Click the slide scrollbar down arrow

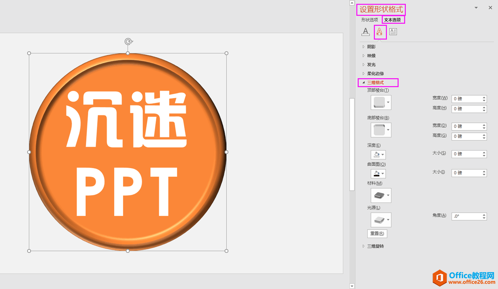[x=352, y=286]
